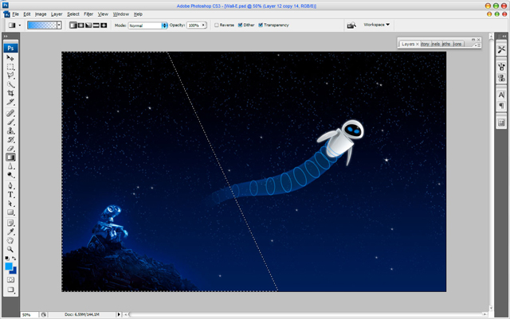Click the Ps logo atop the toolbox
The height and width of the screenshot is (319, 510).
[x=10, y=48]
